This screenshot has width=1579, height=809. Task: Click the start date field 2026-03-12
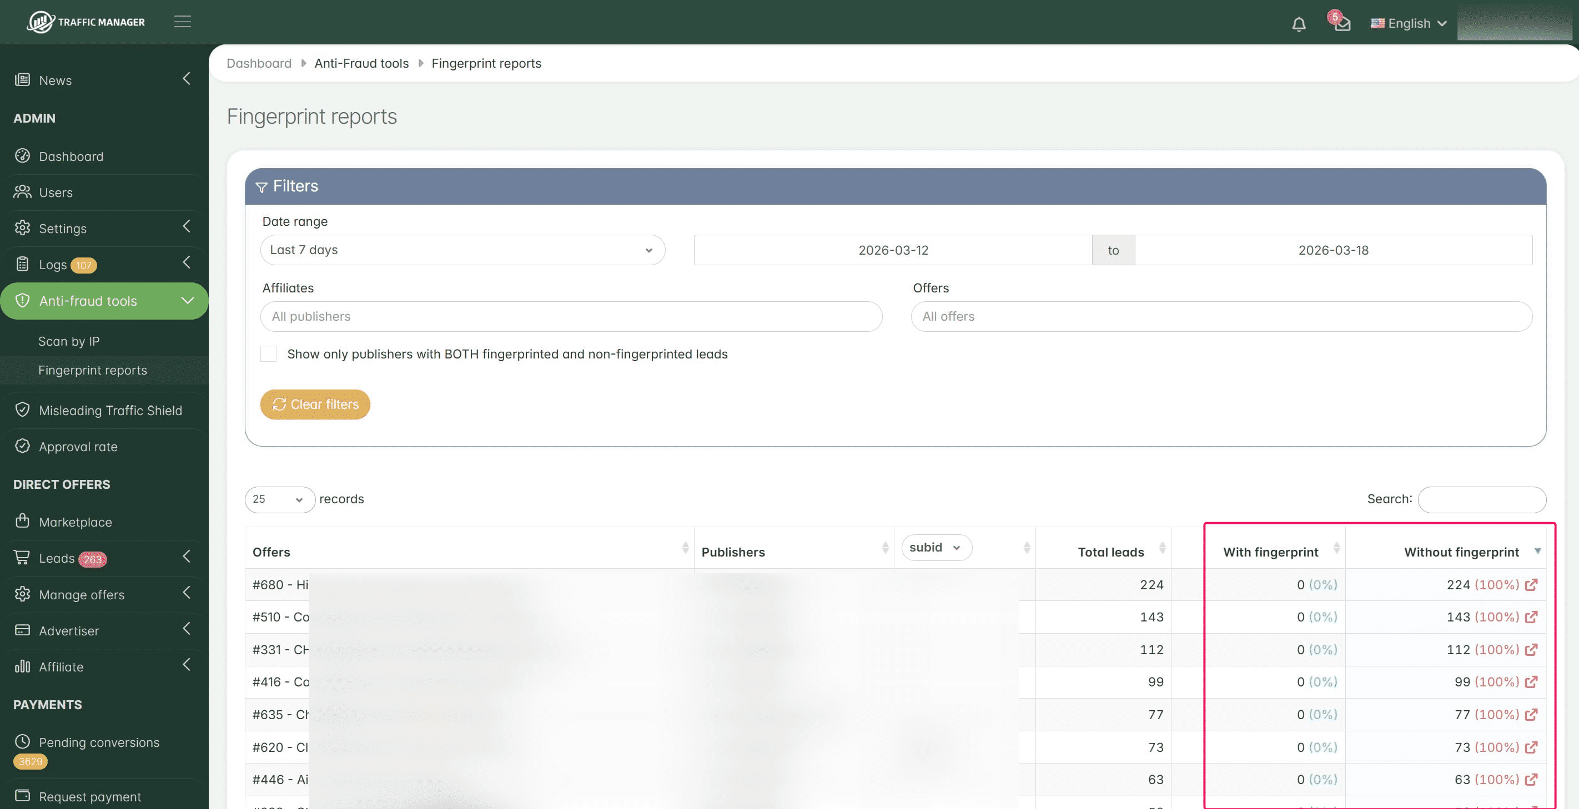point(893,250)
